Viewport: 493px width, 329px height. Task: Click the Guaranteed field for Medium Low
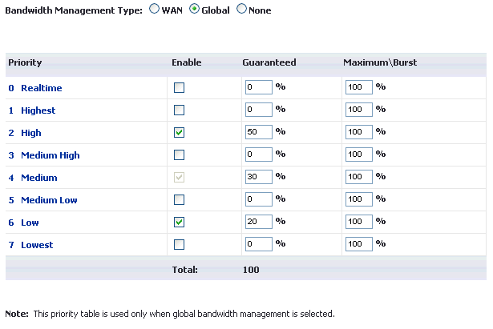(x=258, y=199)
